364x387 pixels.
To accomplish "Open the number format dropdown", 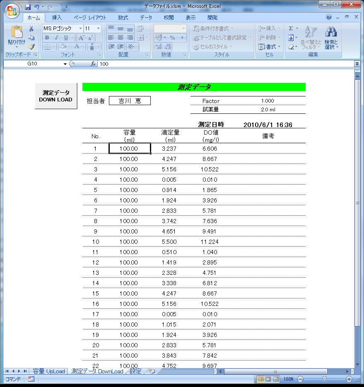I will coord(183,29).
